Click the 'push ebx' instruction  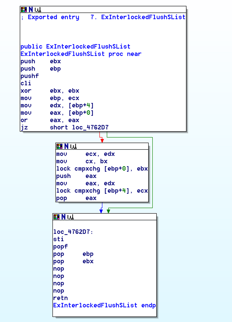coord(41,61)
